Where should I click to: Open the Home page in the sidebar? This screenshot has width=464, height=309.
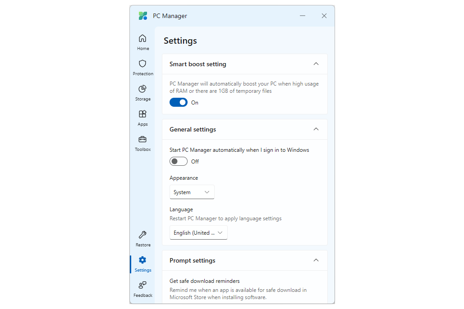tap(142, 43)
